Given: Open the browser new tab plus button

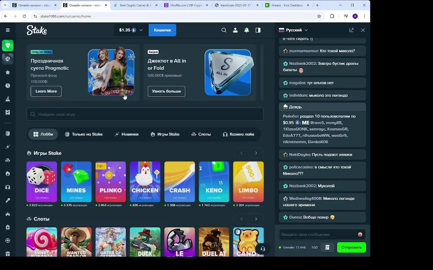Looking at the screenshot, I should click(317, 5).
